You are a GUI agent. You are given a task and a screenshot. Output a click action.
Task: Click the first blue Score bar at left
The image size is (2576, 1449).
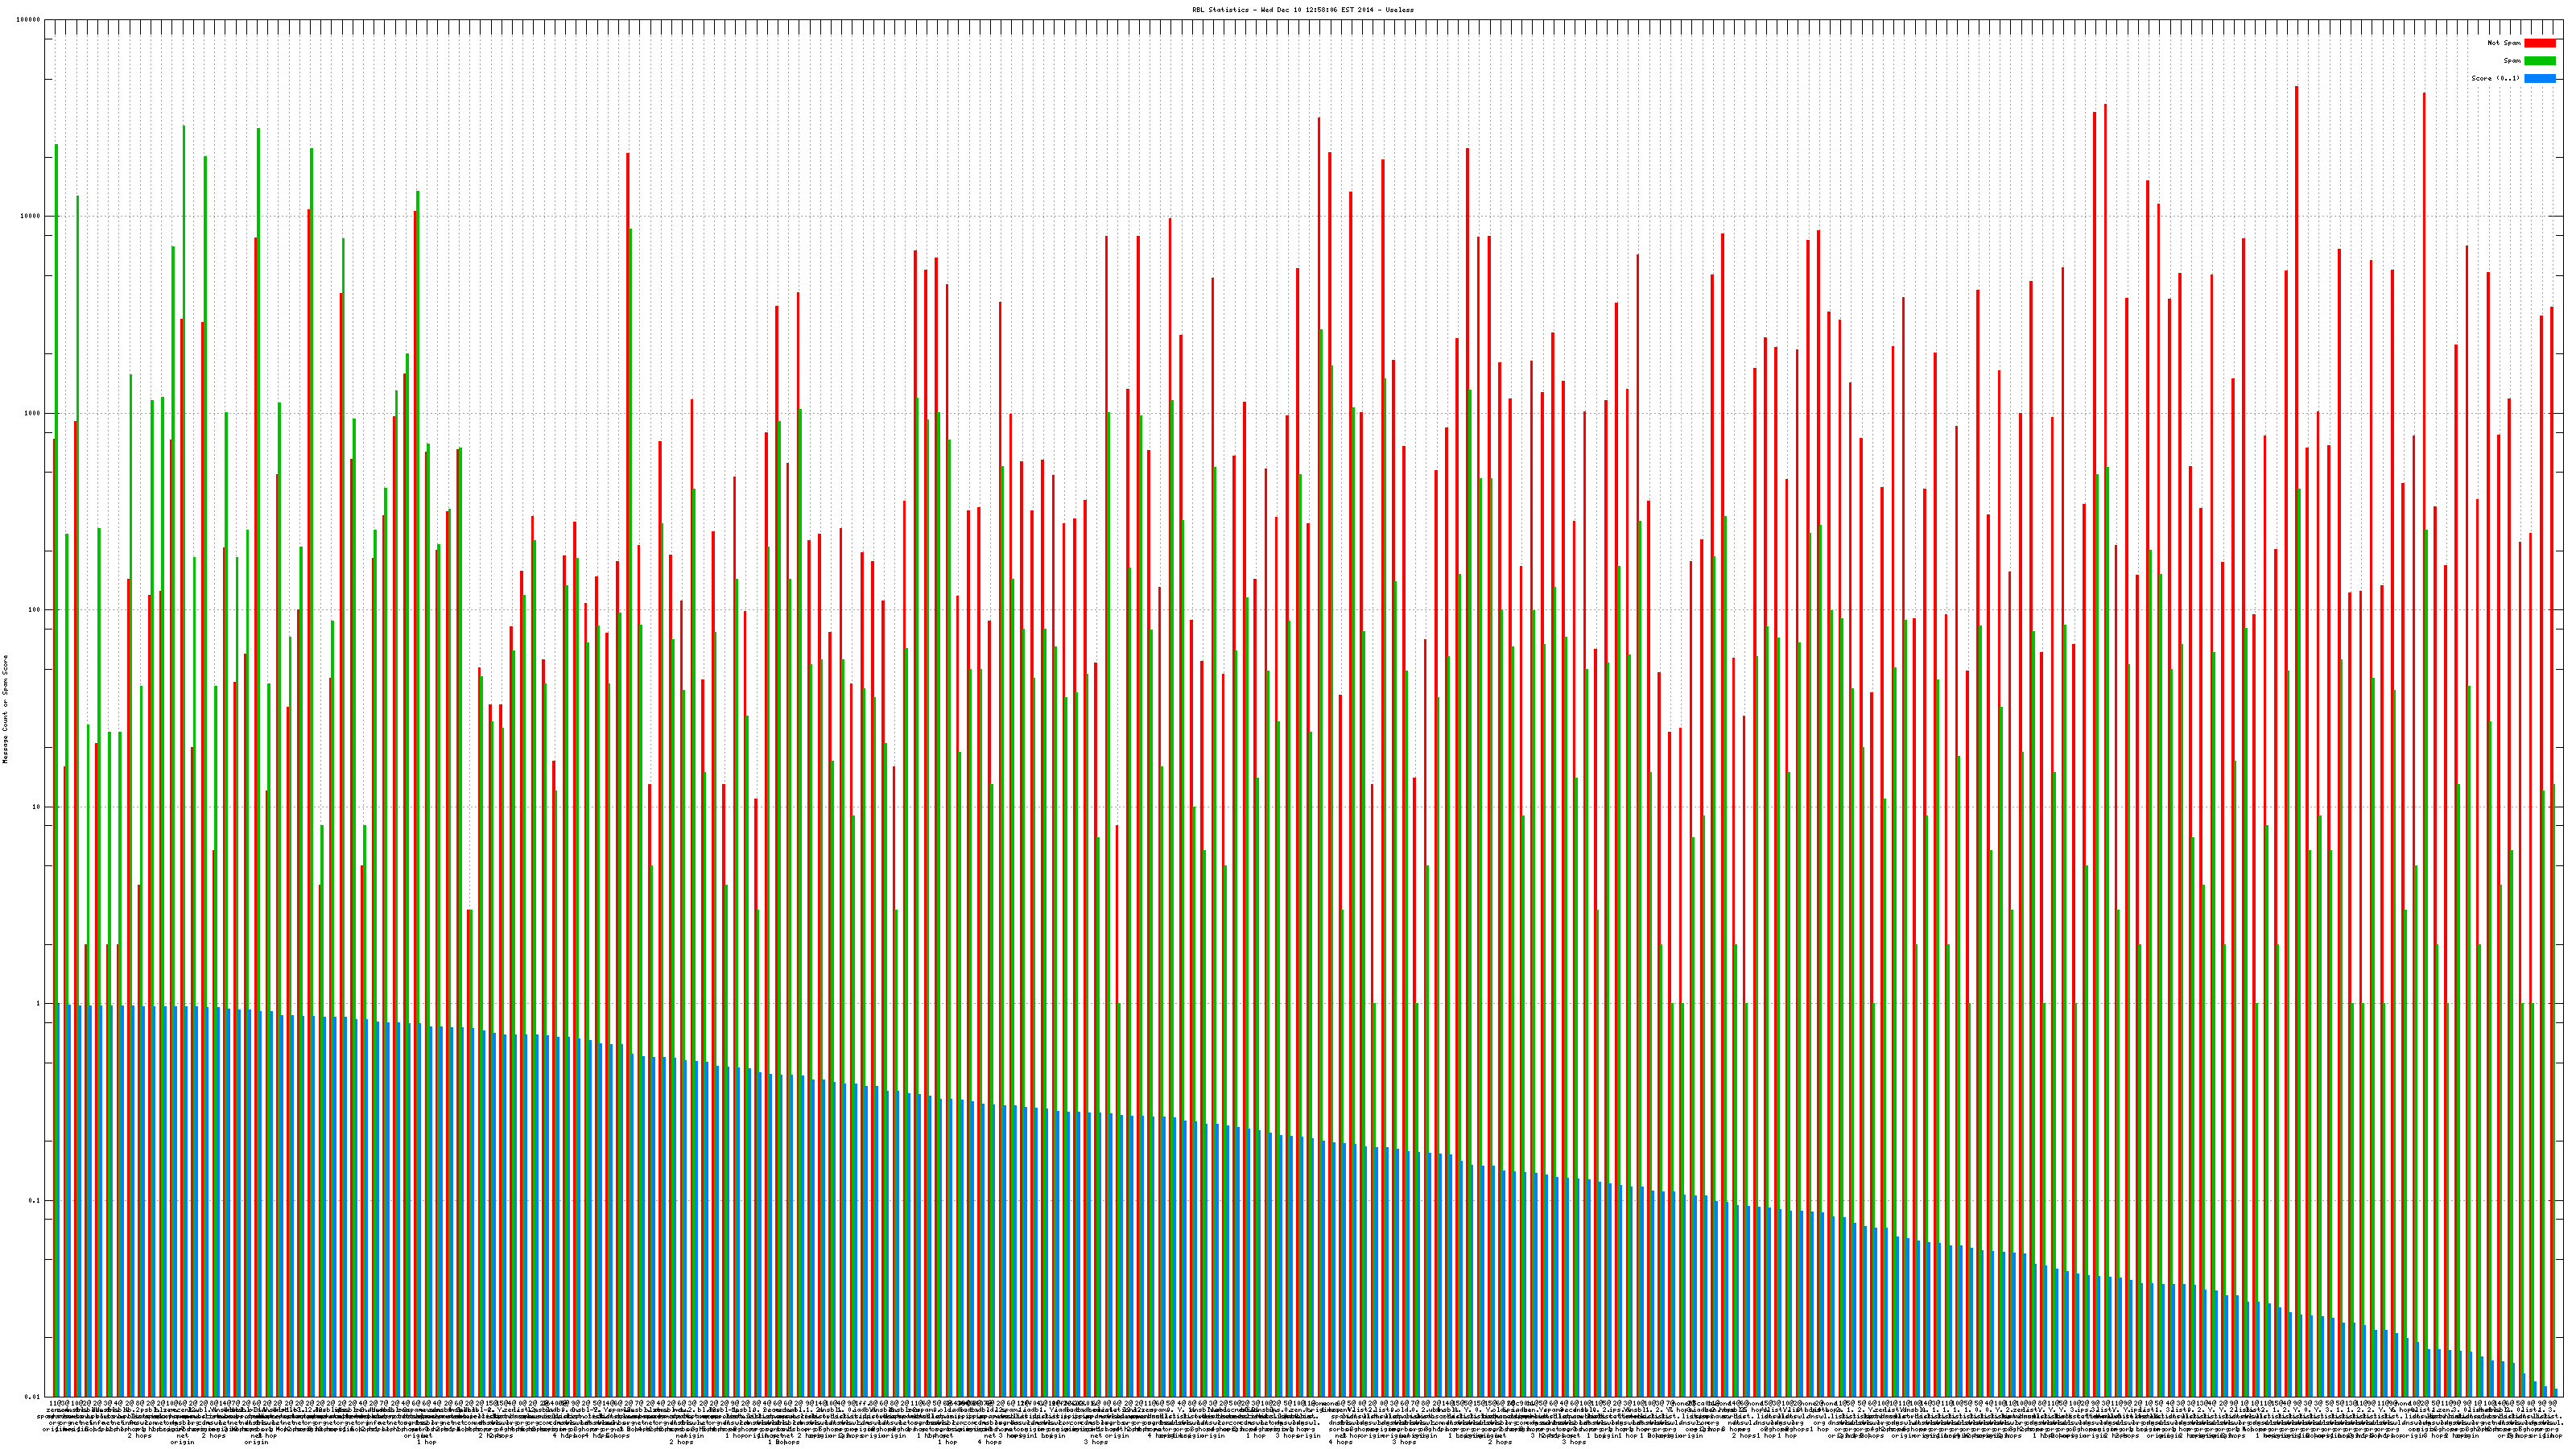pyautogui.click(x=60, y=1200)
